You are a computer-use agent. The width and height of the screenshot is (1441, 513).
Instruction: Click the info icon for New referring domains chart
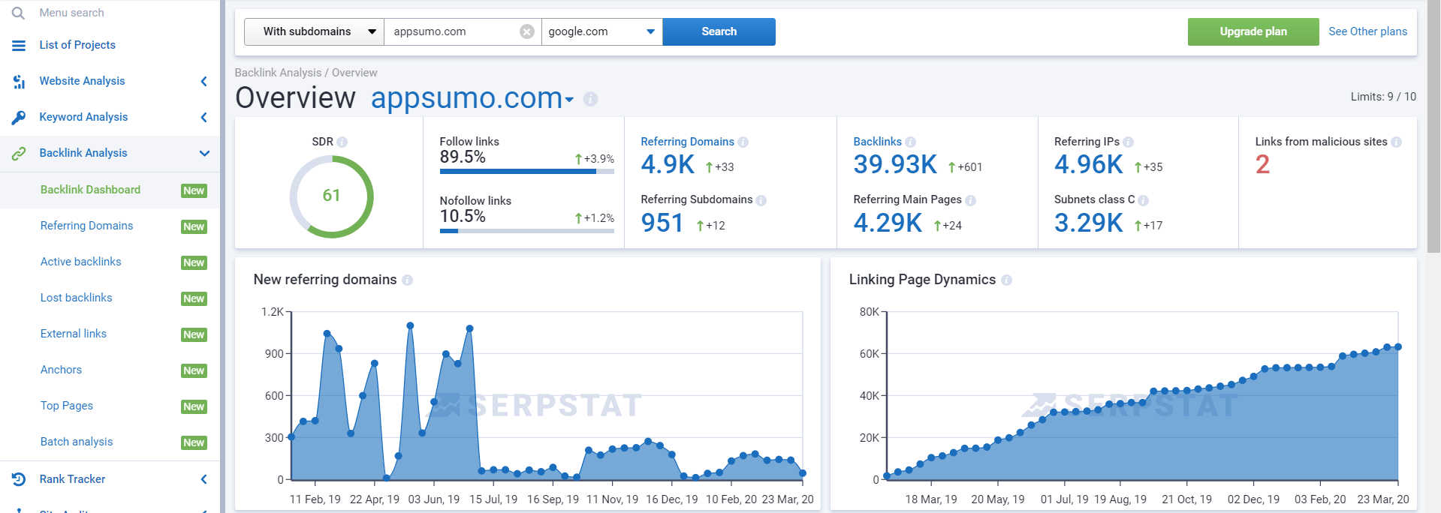click(408, 280)
